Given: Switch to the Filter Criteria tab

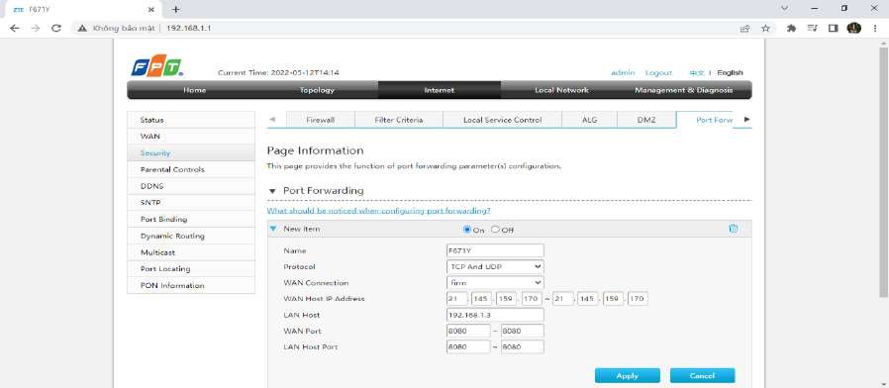Looking at the screenshot, I should coord(399,120).
